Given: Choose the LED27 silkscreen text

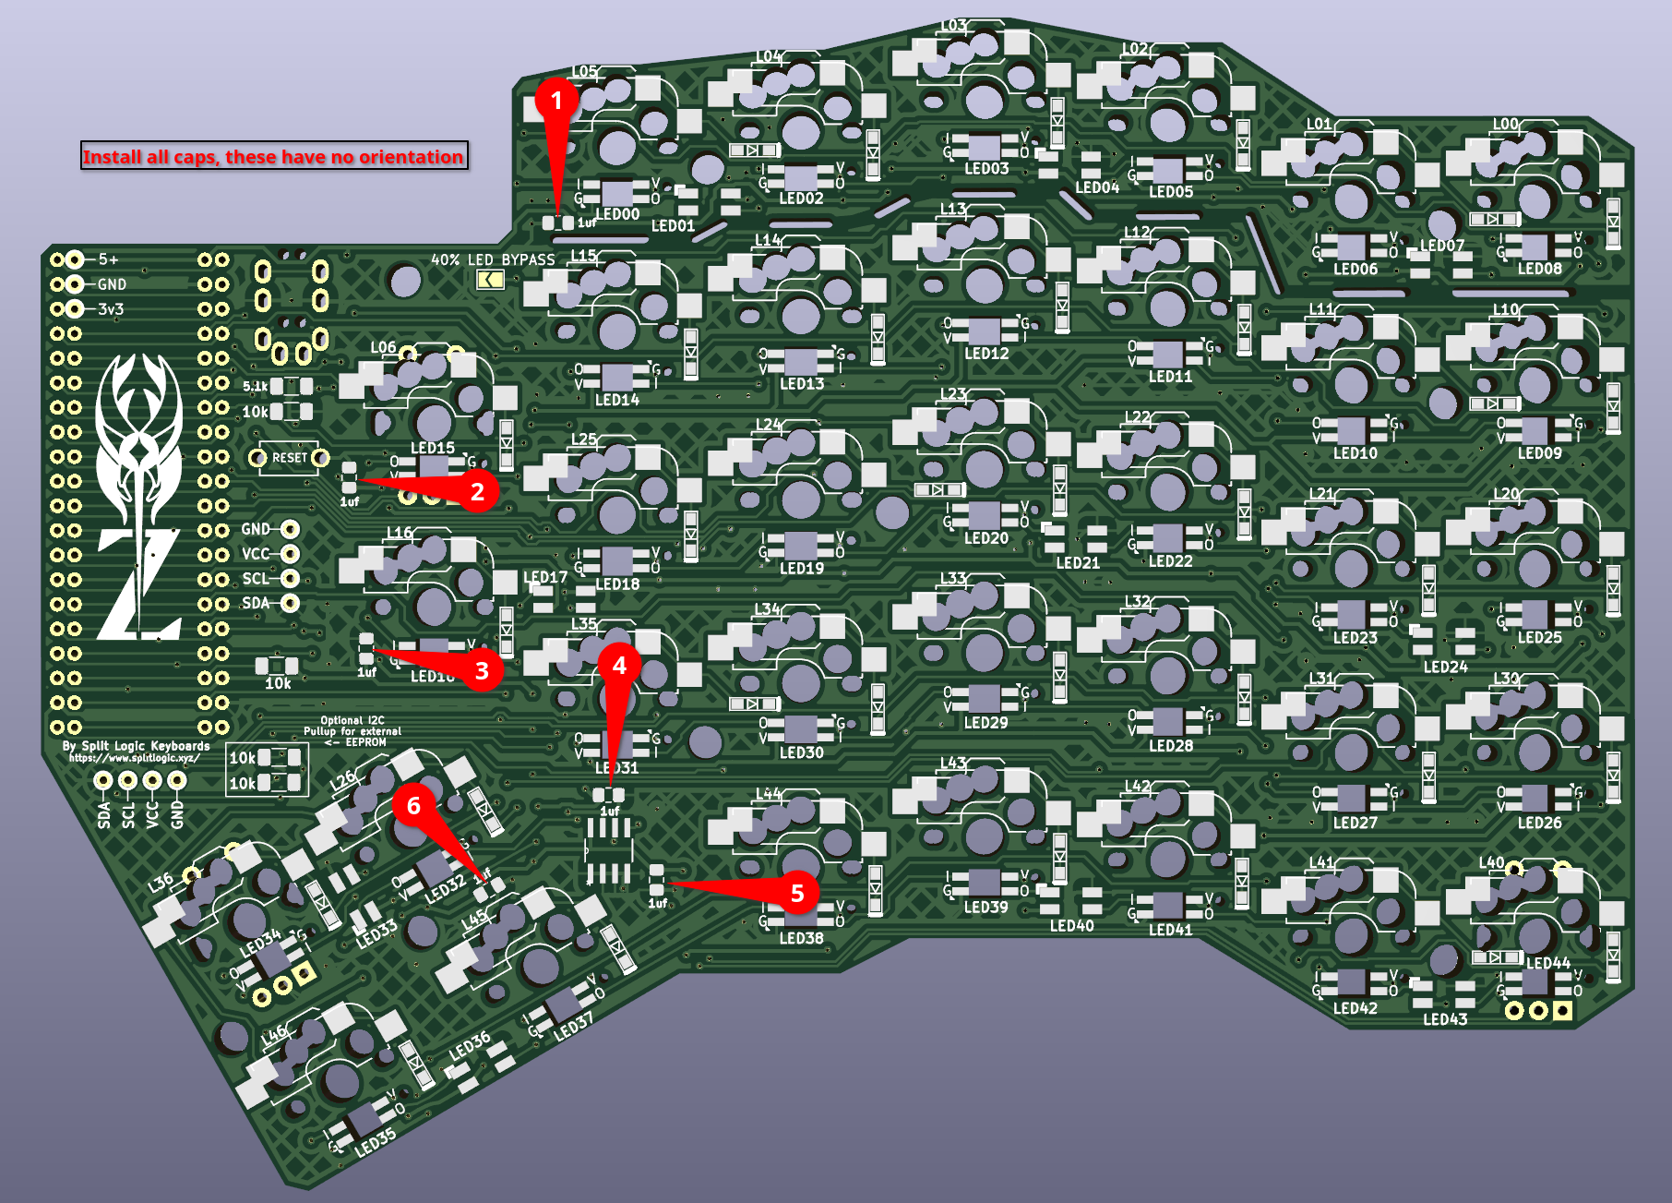Looking at the screenshot, I should tap(1356, 823).
